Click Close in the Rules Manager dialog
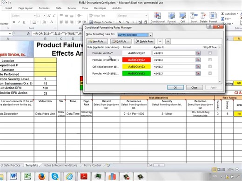 tap(194, 88)
